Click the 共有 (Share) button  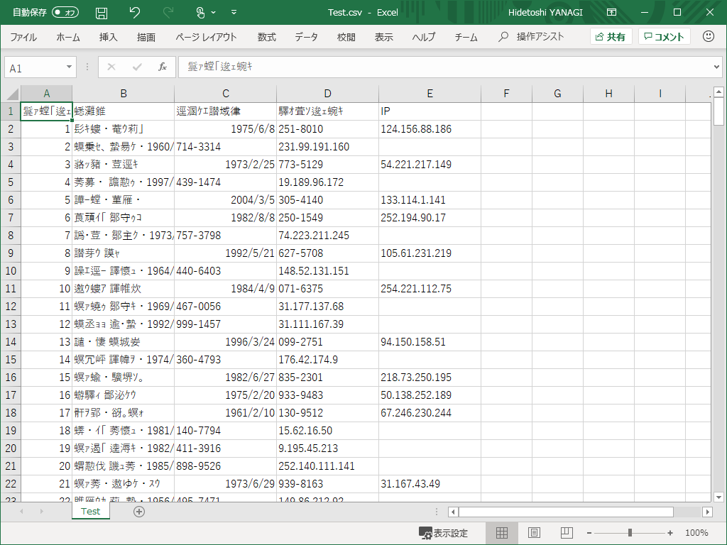click(611, 36)
